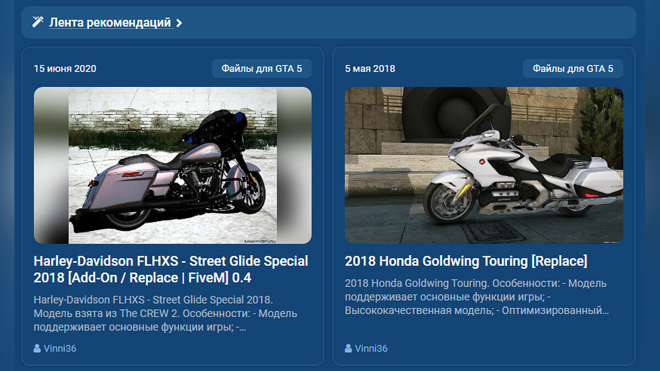Click the Harley-Davidson description text snippet
Image resolution: width=660 pixels, height=371 pixels.
(166, 314)
